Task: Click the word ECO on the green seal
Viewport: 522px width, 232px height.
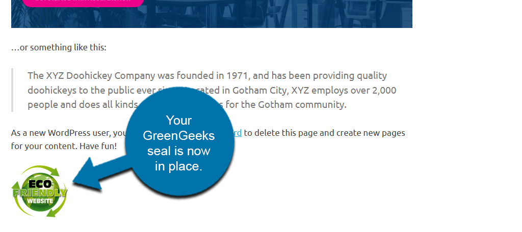Action: click(x=38, y=184)
